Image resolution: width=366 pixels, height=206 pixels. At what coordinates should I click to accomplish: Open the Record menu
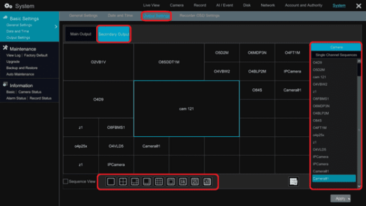200,5
